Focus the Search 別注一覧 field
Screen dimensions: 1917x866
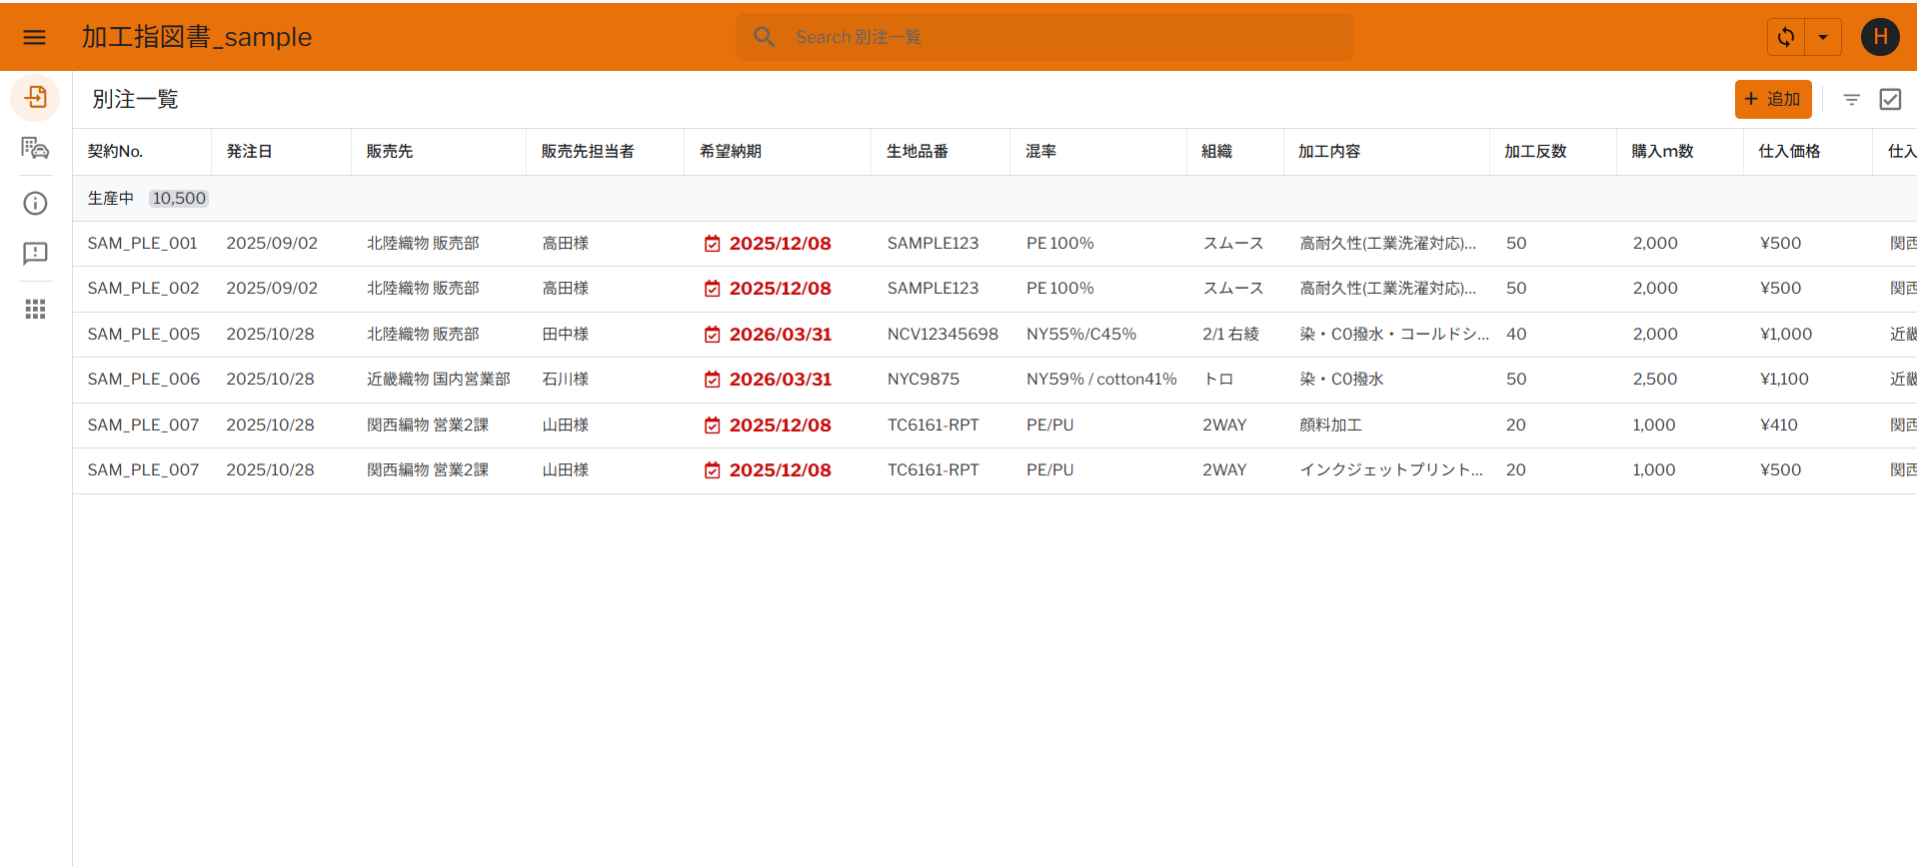tap(1059, 37)
